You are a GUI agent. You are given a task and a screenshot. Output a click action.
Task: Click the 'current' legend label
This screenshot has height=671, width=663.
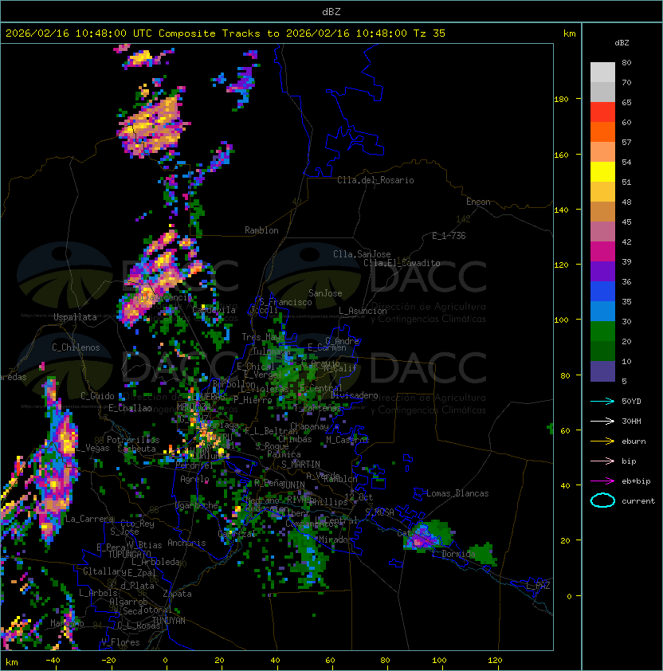(638, 501)
